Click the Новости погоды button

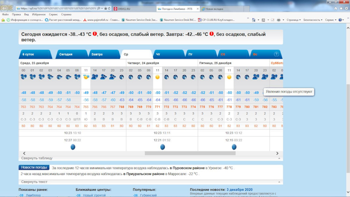(x=34, y=167)
